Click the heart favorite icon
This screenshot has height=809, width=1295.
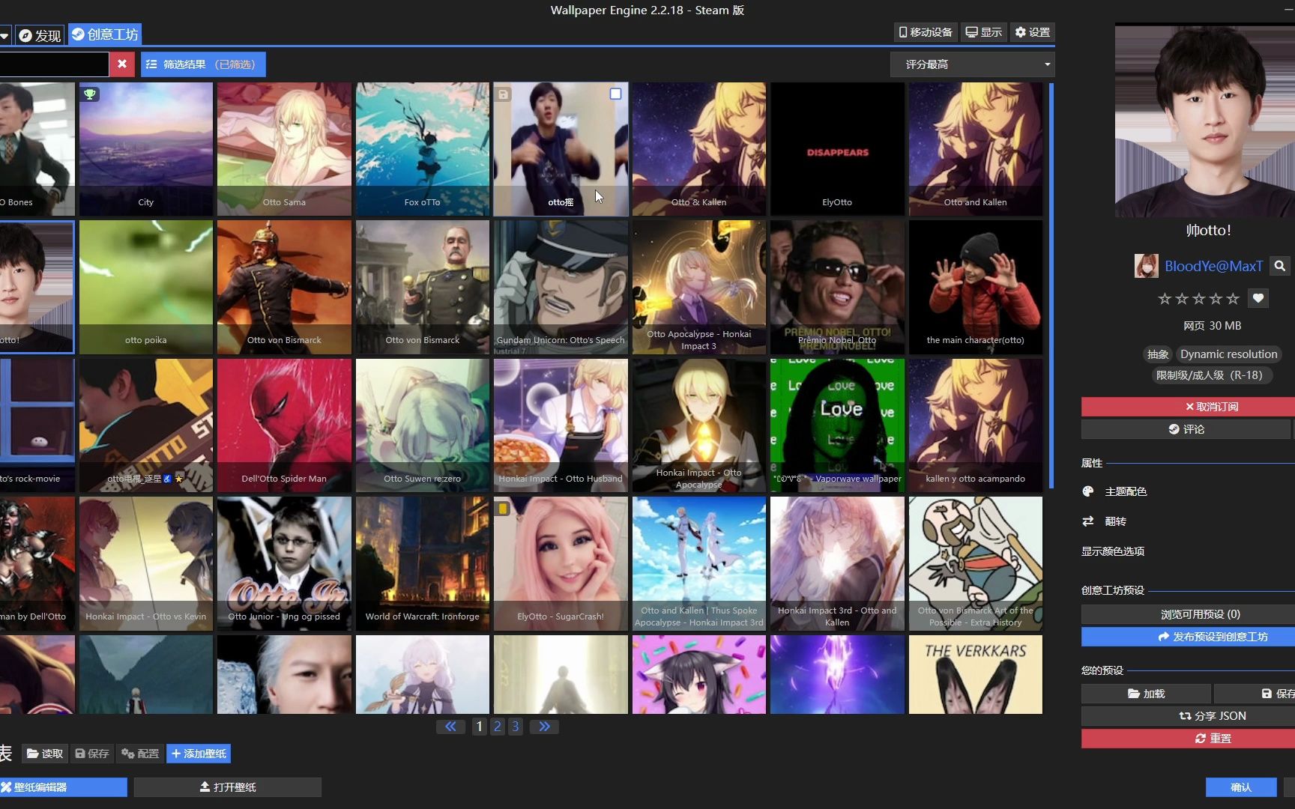point(1258,298)
